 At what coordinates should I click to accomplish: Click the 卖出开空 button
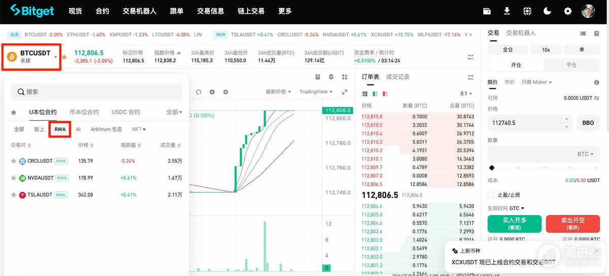coord(572,224)
